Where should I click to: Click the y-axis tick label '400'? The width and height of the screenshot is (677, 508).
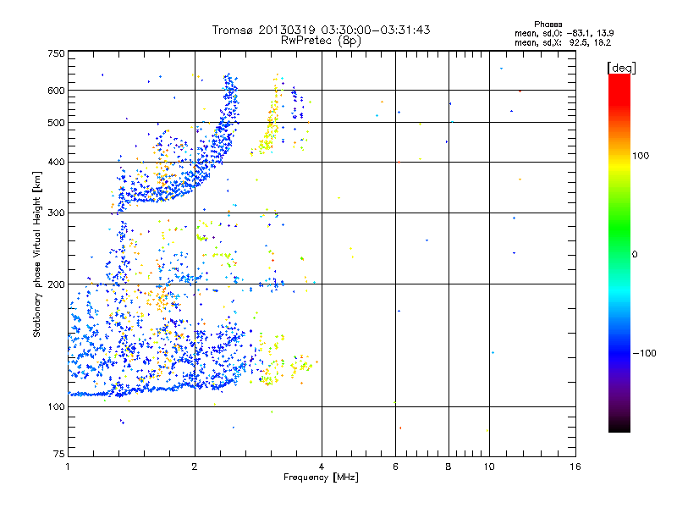click(56, 163)
